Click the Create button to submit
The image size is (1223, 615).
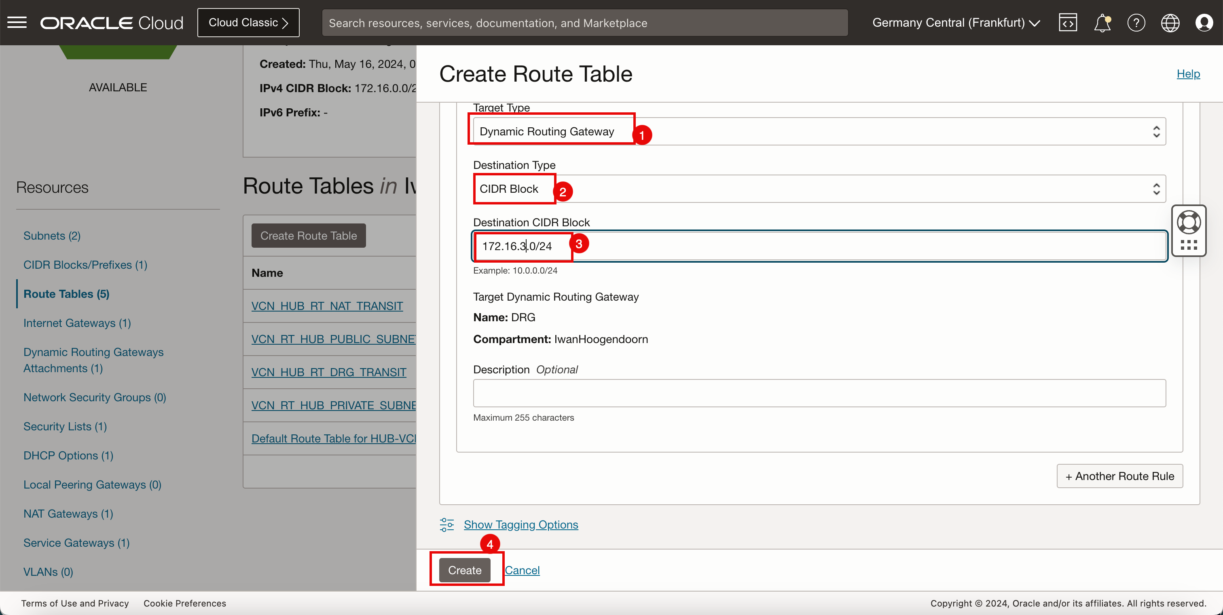click(465, 569)
